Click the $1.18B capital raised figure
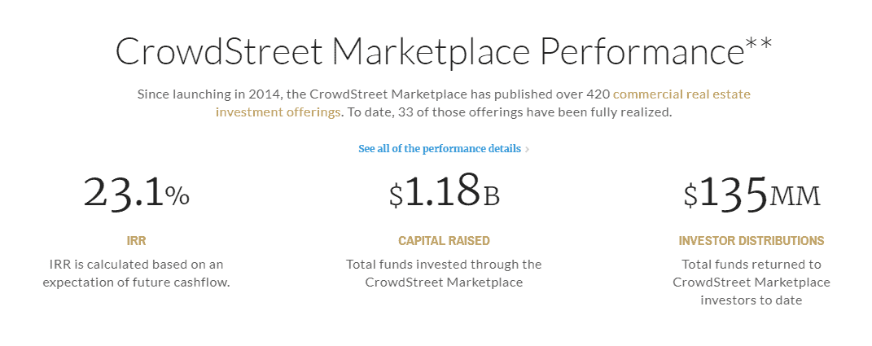The height and width of the screenshot is (346, 872). (444, 191)
